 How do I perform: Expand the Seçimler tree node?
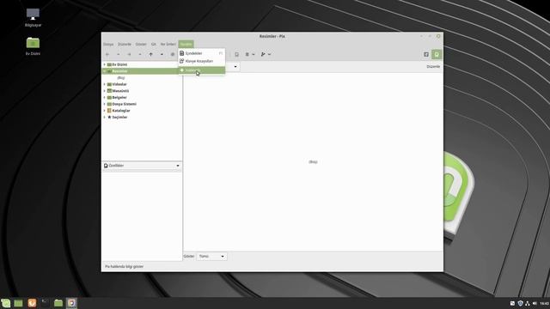point(104,117)
